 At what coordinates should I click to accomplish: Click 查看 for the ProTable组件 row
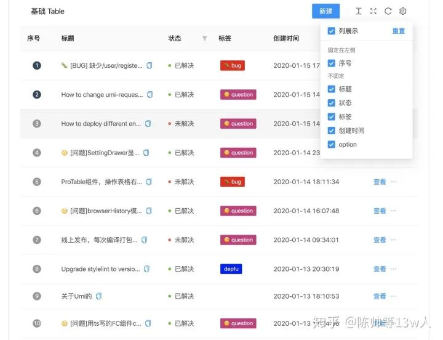pyautogui.click(x=380, y=182)
